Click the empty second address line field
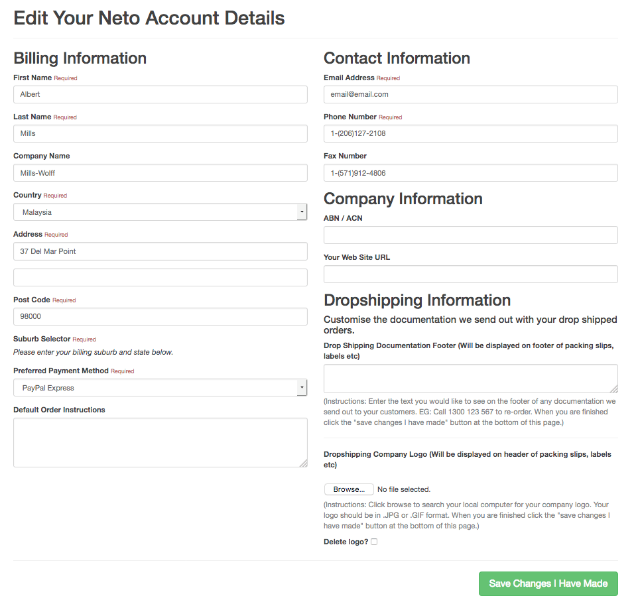Screen dimensions: 638x602 (160, 277)
